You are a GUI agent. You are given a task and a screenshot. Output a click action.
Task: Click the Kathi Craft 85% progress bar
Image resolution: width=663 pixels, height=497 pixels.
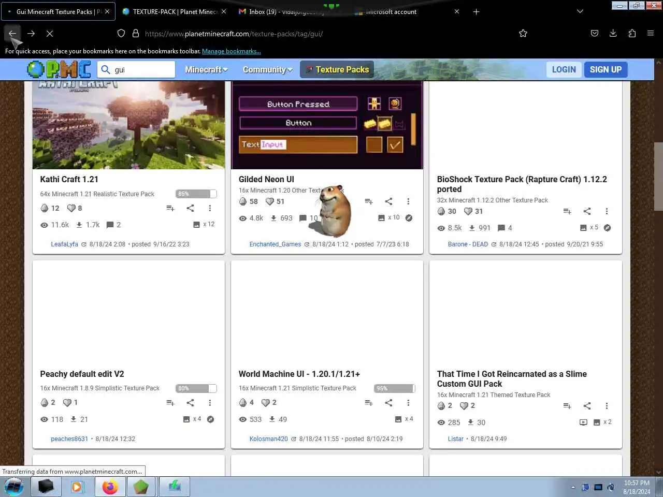click(196, 194)
